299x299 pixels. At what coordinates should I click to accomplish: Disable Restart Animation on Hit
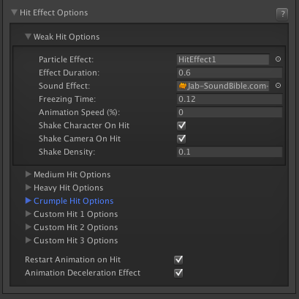point(178,259)
